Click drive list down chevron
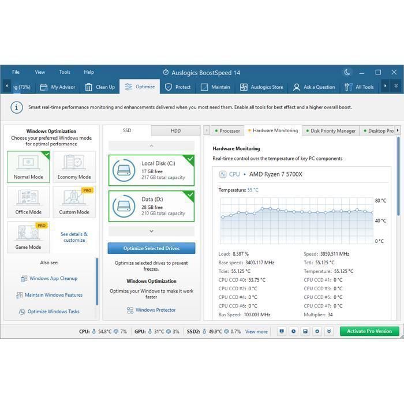404x404 pixels. [x=151, y=231]
